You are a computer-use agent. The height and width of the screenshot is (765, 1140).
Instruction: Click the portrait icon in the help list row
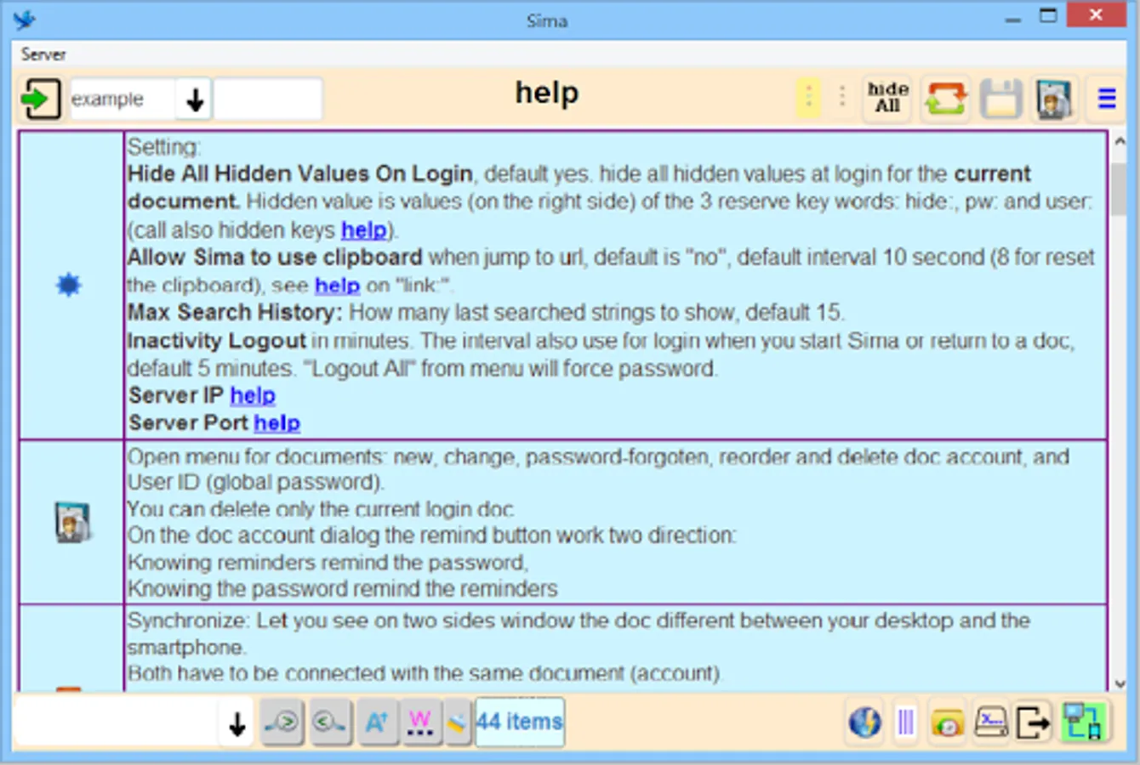pyautogui.click(x=72, y=522)
